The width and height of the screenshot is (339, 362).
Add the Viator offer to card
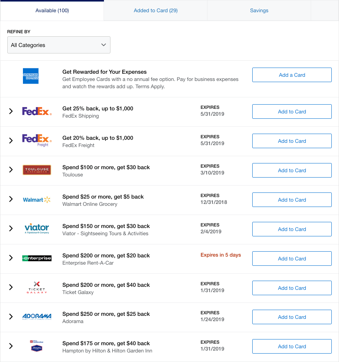point(292,229)
